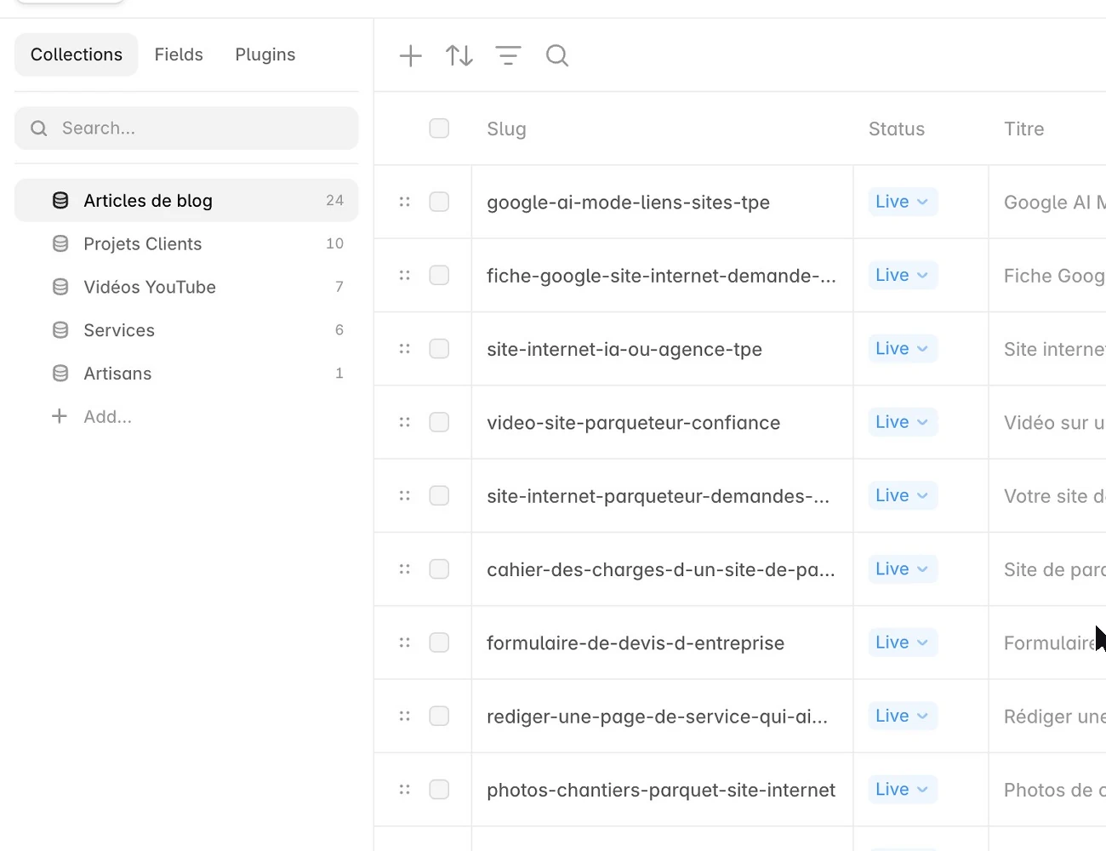Open Live status dropdown for google-ai-mode row

coord(903,202)
